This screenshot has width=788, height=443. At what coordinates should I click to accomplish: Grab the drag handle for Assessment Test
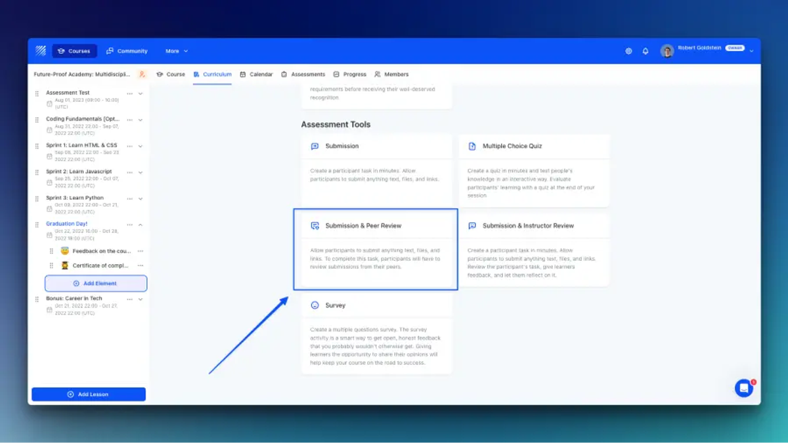coord(37,94)
